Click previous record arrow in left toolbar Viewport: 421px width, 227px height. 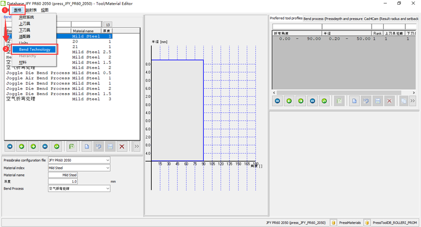click(23, 146)
